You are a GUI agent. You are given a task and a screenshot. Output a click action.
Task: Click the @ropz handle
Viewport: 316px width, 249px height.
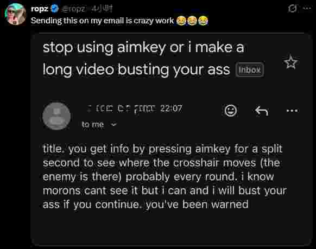pyautogui.click(x=73, y=9)
